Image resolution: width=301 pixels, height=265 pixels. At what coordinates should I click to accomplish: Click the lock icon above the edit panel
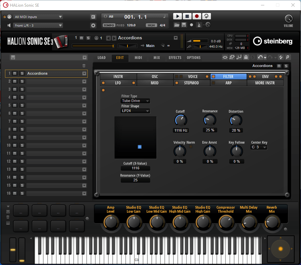click(246, 57)
